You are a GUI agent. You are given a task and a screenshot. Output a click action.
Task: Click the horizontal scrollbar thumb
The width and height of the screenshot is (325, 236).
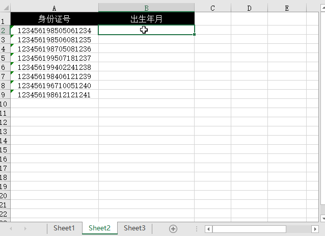tap(249, 229)
